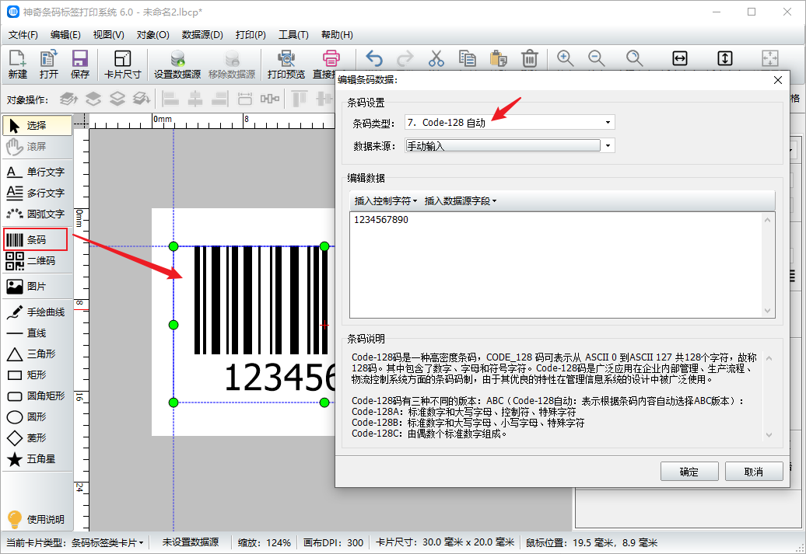
Task: Choose the 圆弧文字 arc text tool
Action: tap(37, 214)
